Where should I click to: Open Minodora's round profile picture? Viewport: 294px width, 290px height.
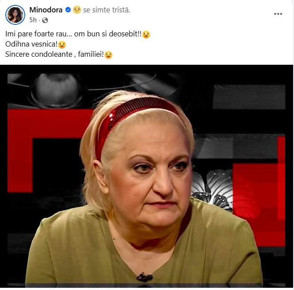coord(15,15)
